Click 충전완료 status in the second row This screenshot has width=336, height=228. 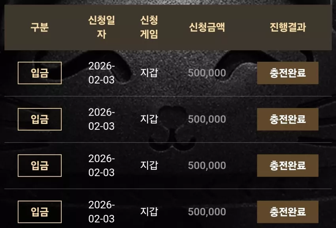[287, 119]
